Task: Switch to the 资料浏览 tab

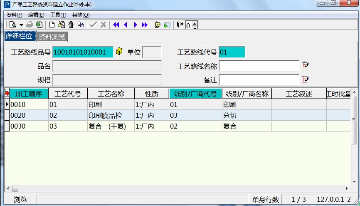Action: (x=52, y=37)
